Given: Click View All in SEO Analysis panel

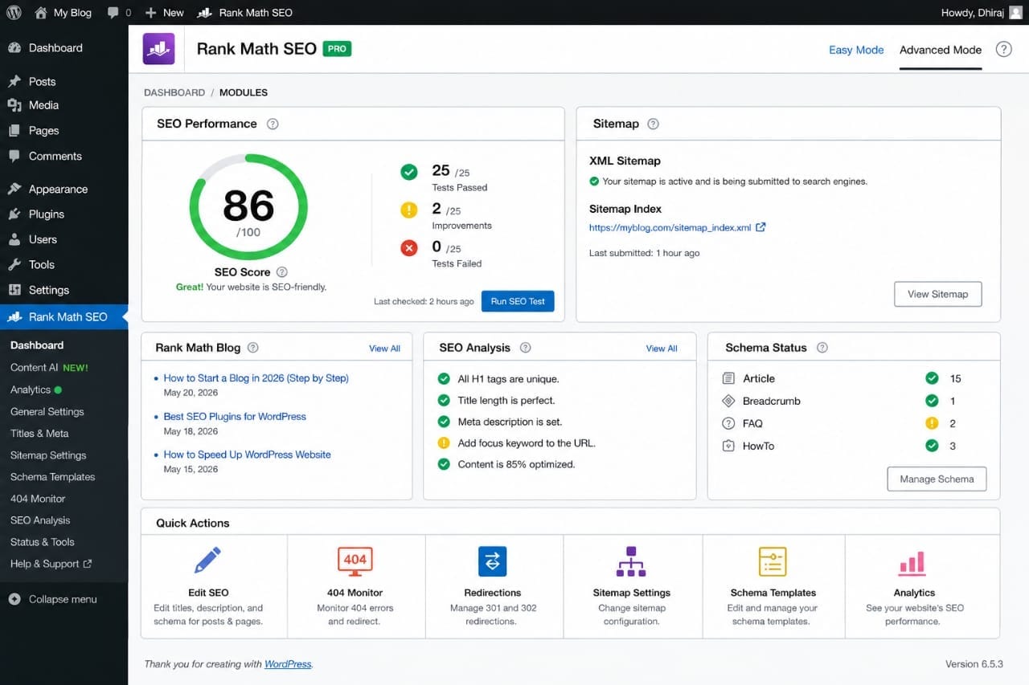Looking at the screenshot, I should pos(662,349).
